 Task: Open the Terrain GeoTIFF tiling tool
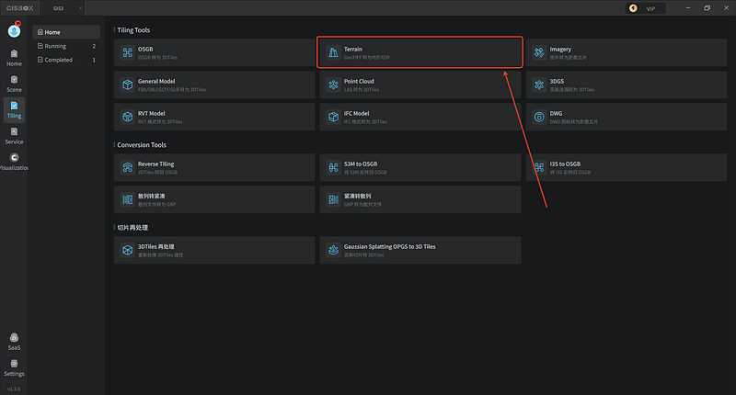click(420, 52)
